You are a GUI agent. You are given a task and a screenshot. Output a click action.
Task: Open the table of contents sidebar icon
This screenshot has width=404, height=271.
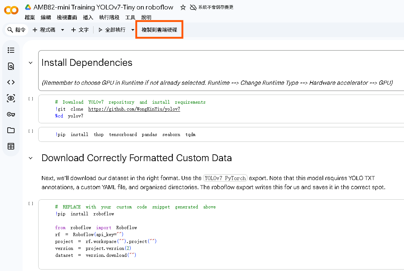coord(11,50)
